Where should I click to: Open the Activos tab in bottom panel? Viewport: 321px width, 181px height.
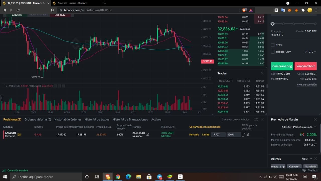(x=156, y=119)
